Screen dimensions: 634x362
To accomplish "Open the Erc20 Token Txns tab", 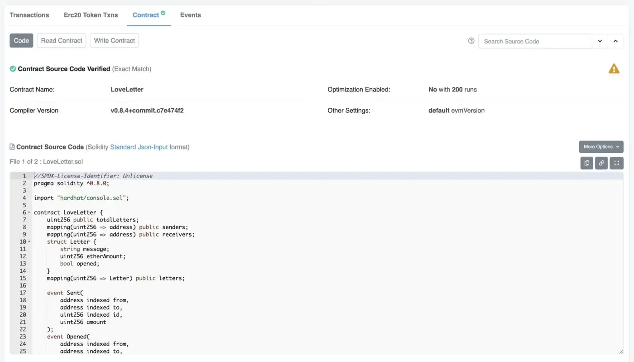I will click(91, 15).
